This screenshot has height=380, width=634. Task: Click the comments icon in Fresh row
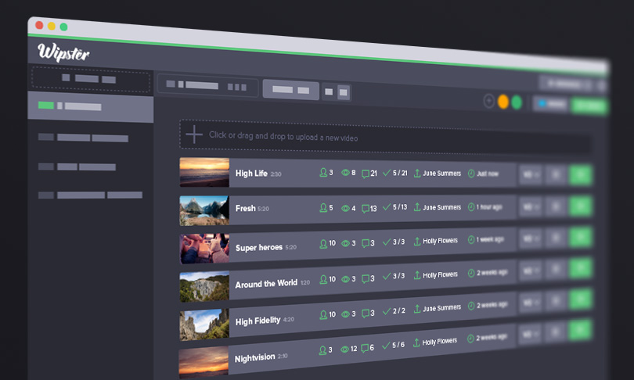tap(365, 208)
